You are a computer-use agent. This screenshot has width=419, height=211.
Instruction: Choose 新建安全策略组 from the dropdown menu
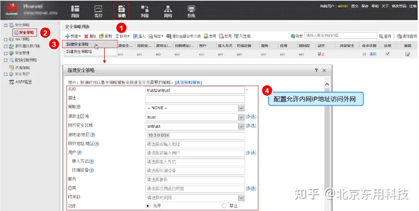79,52
